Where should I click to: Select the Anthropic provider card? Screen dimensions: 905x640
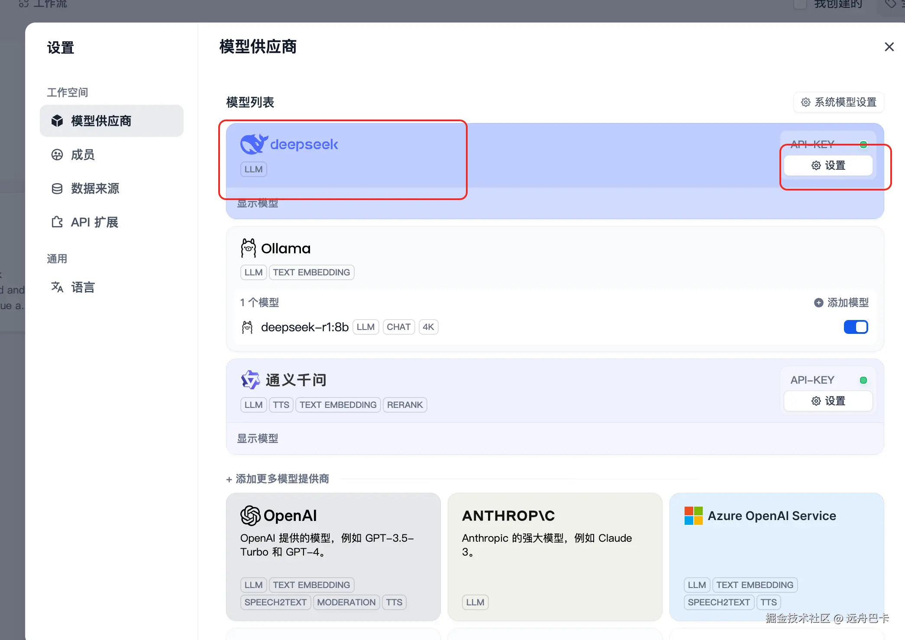point(555,556)
